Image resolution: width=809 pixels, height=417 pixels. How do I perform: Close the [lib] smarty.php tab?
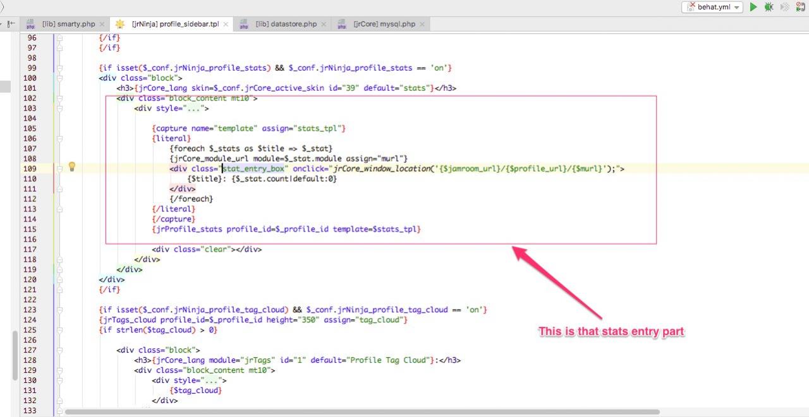pyautogui.click(x=102, y=24)
